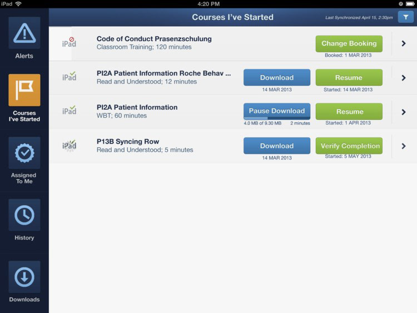Download PI2A Patient Information Roche Behav course
417x313 pixels.
click(x=277, y=77)
